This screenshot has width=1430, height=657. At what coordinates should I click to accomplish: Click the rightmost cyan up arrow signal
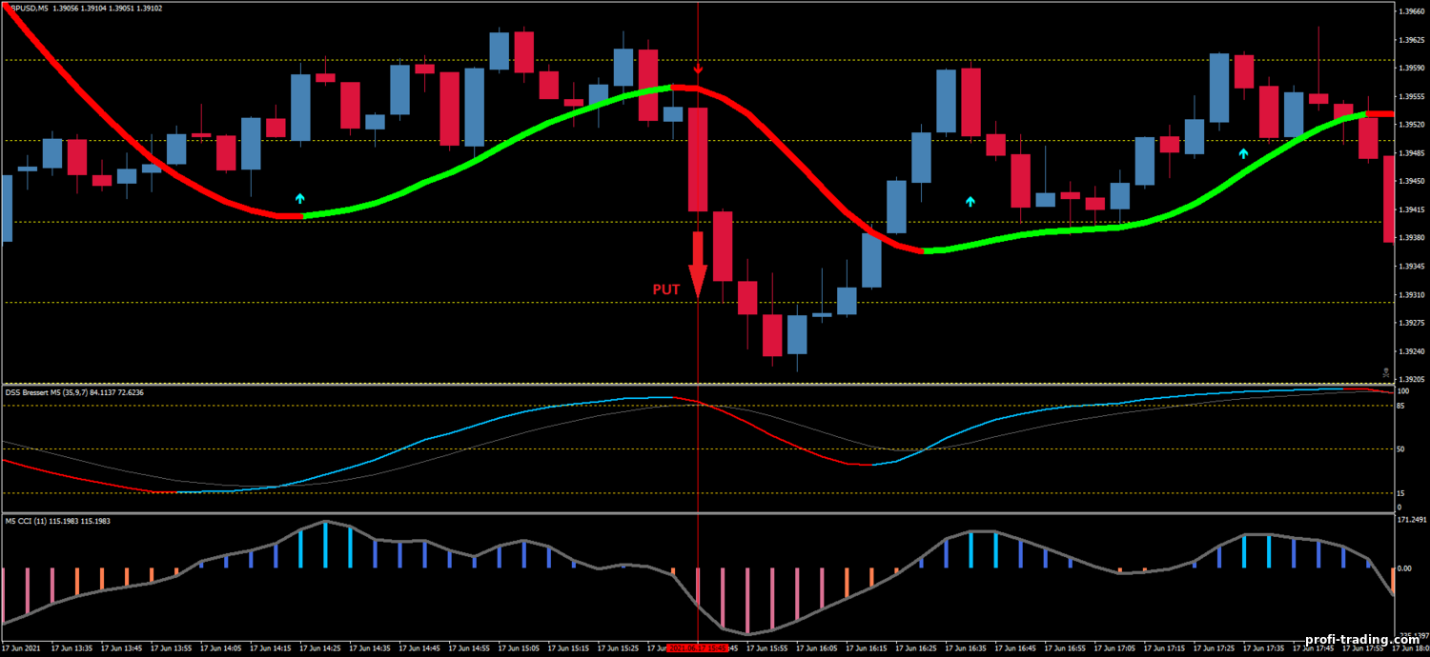click(x=1243, y=152)
